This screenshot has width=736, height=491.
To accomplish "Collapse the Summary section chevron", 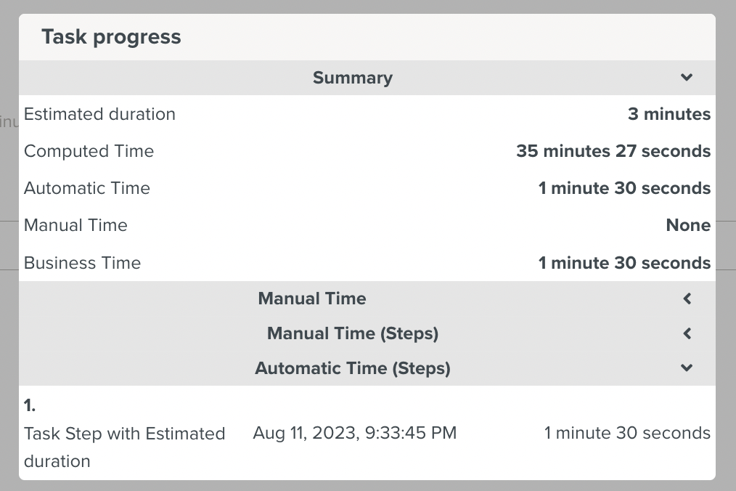I will pyautogui.click(x=687, y=78).
